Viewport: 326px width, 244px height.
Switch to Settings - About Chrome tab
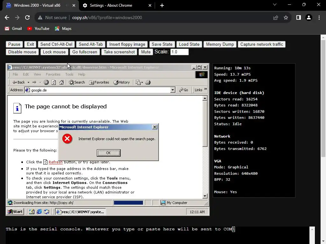click(x=117, y=5)
